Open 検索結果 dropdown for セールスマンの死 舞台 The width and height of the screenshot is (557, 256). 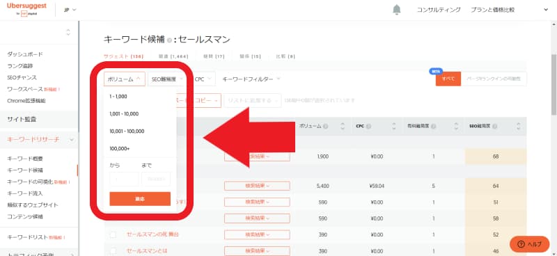(257, 234)
